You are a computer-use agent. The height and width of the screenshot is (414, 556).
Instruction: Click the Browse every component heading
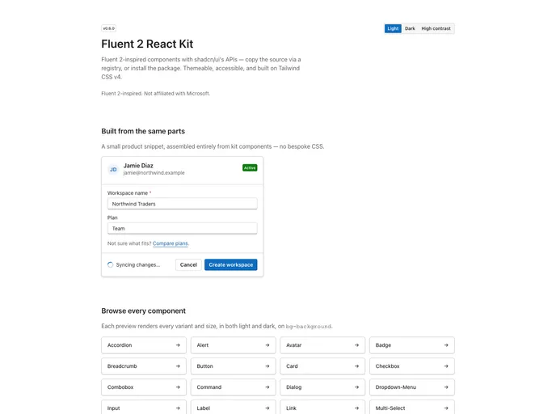[143, 310]
